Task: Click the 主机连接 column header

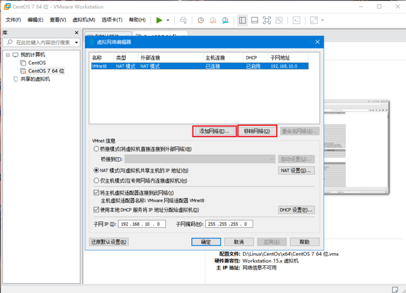Action: (223, 58)
